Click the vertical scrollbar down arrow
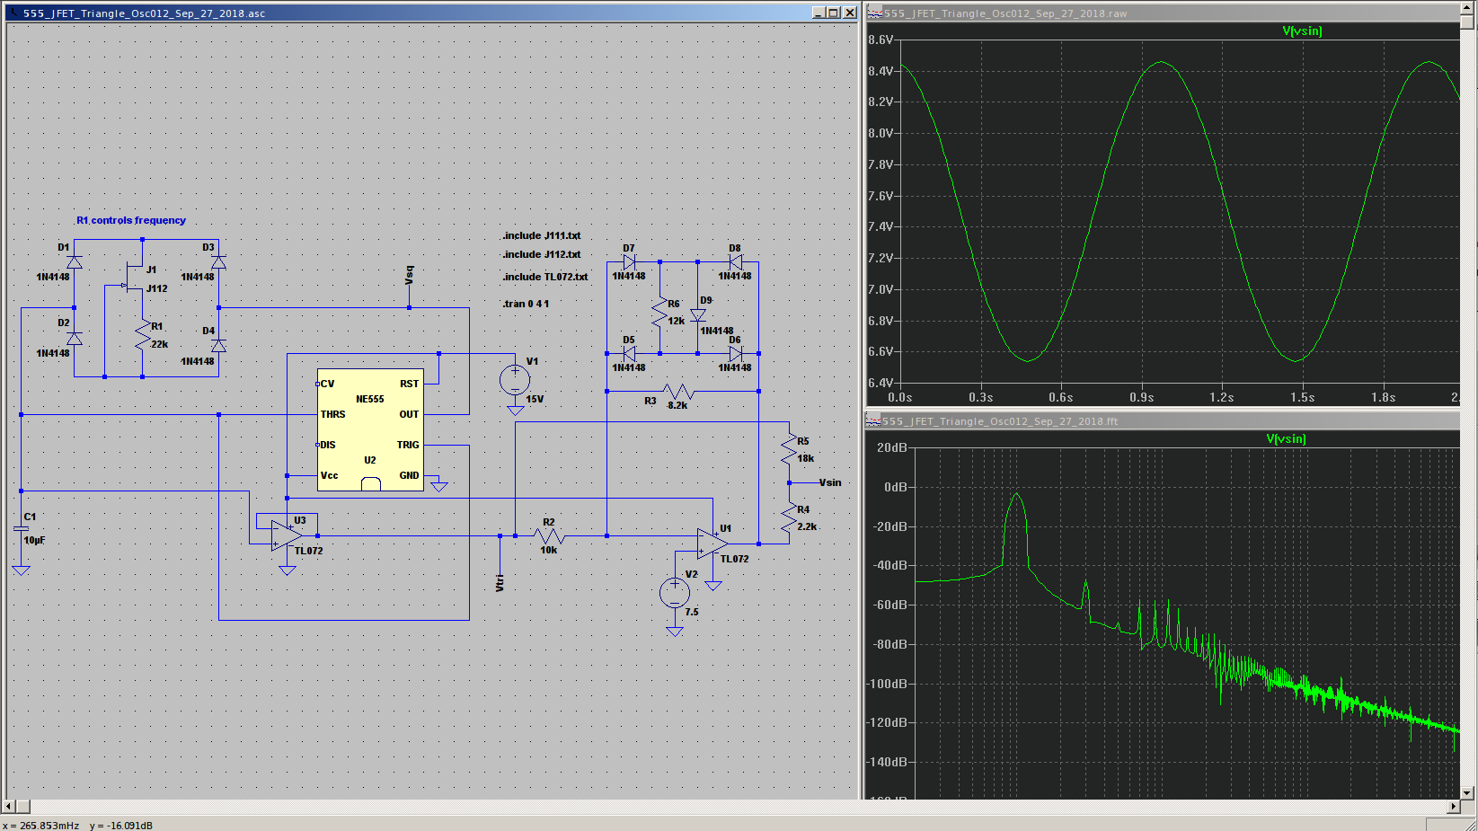The width and height of the screenshot is (1478, 831). (1467, 793)
